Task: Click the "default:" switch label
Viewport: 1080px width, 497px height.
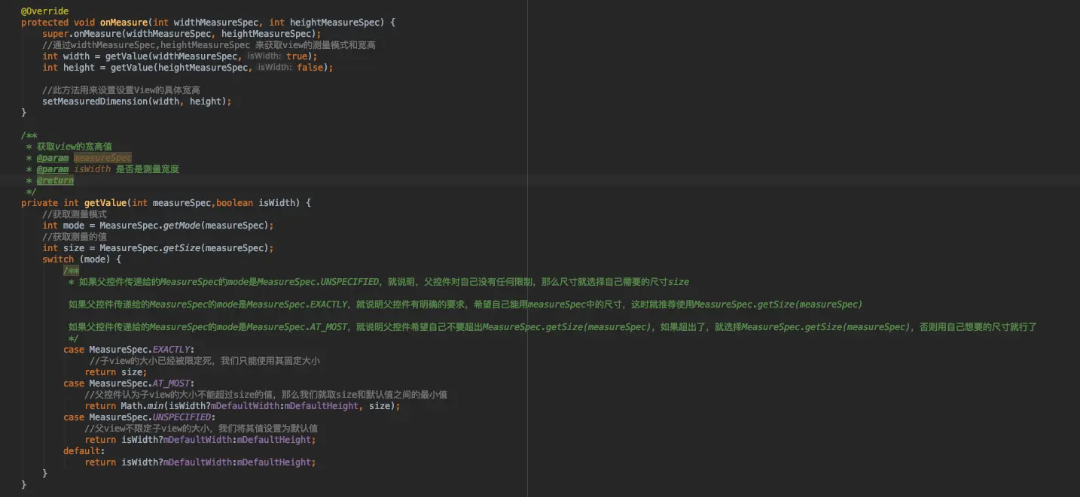Action: click(84, 451)
